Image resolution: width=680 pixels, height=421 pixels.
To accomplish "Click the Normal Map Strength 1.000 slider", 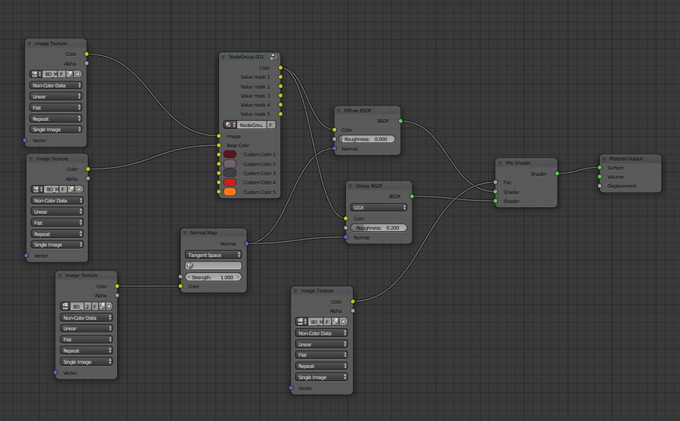I will tap(213, 277).
